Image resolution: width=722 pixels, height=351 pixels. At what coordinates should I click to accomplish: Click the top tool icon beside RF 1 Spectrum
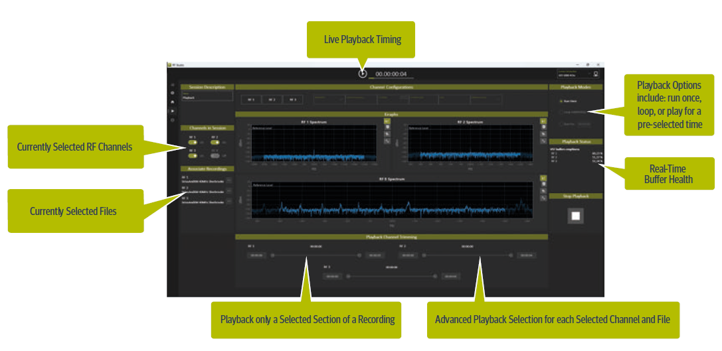[387, 122]
